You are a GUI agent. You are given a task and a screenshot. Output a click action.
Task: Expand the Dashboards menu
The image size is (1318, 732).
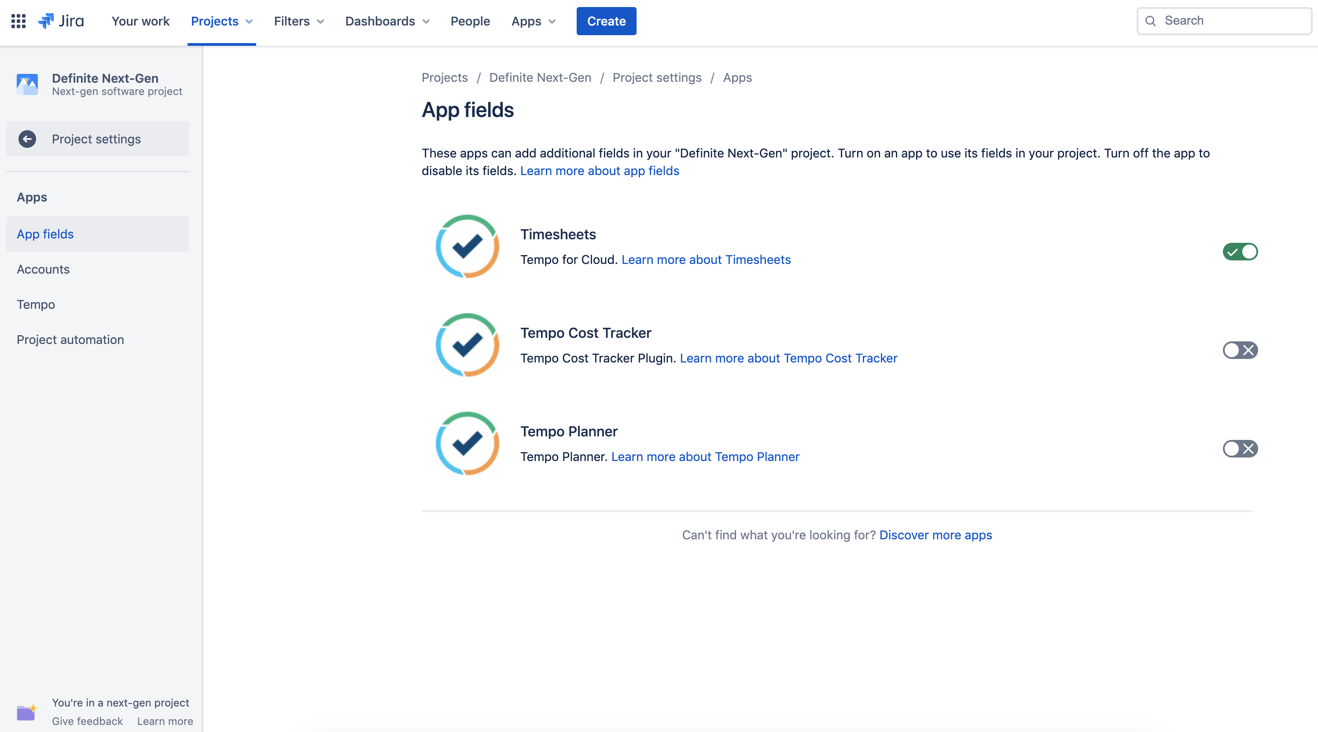[387, 21]
